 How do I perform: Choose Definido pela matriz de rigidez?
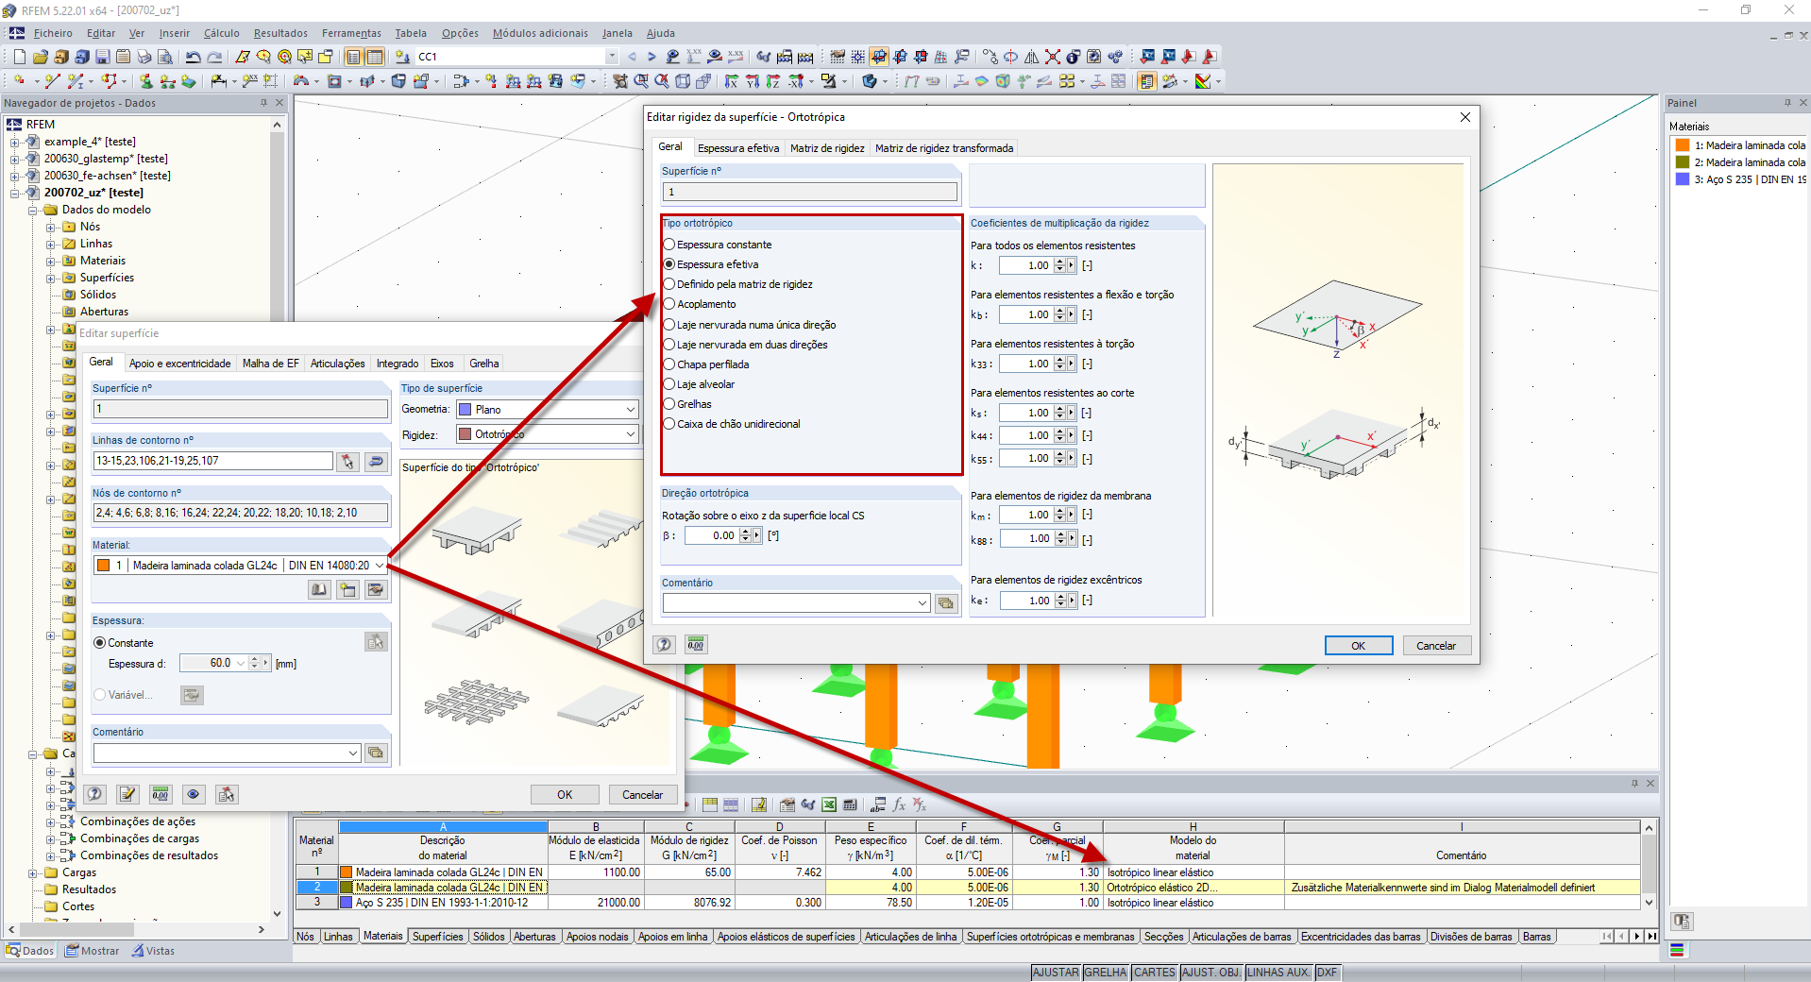669,284
